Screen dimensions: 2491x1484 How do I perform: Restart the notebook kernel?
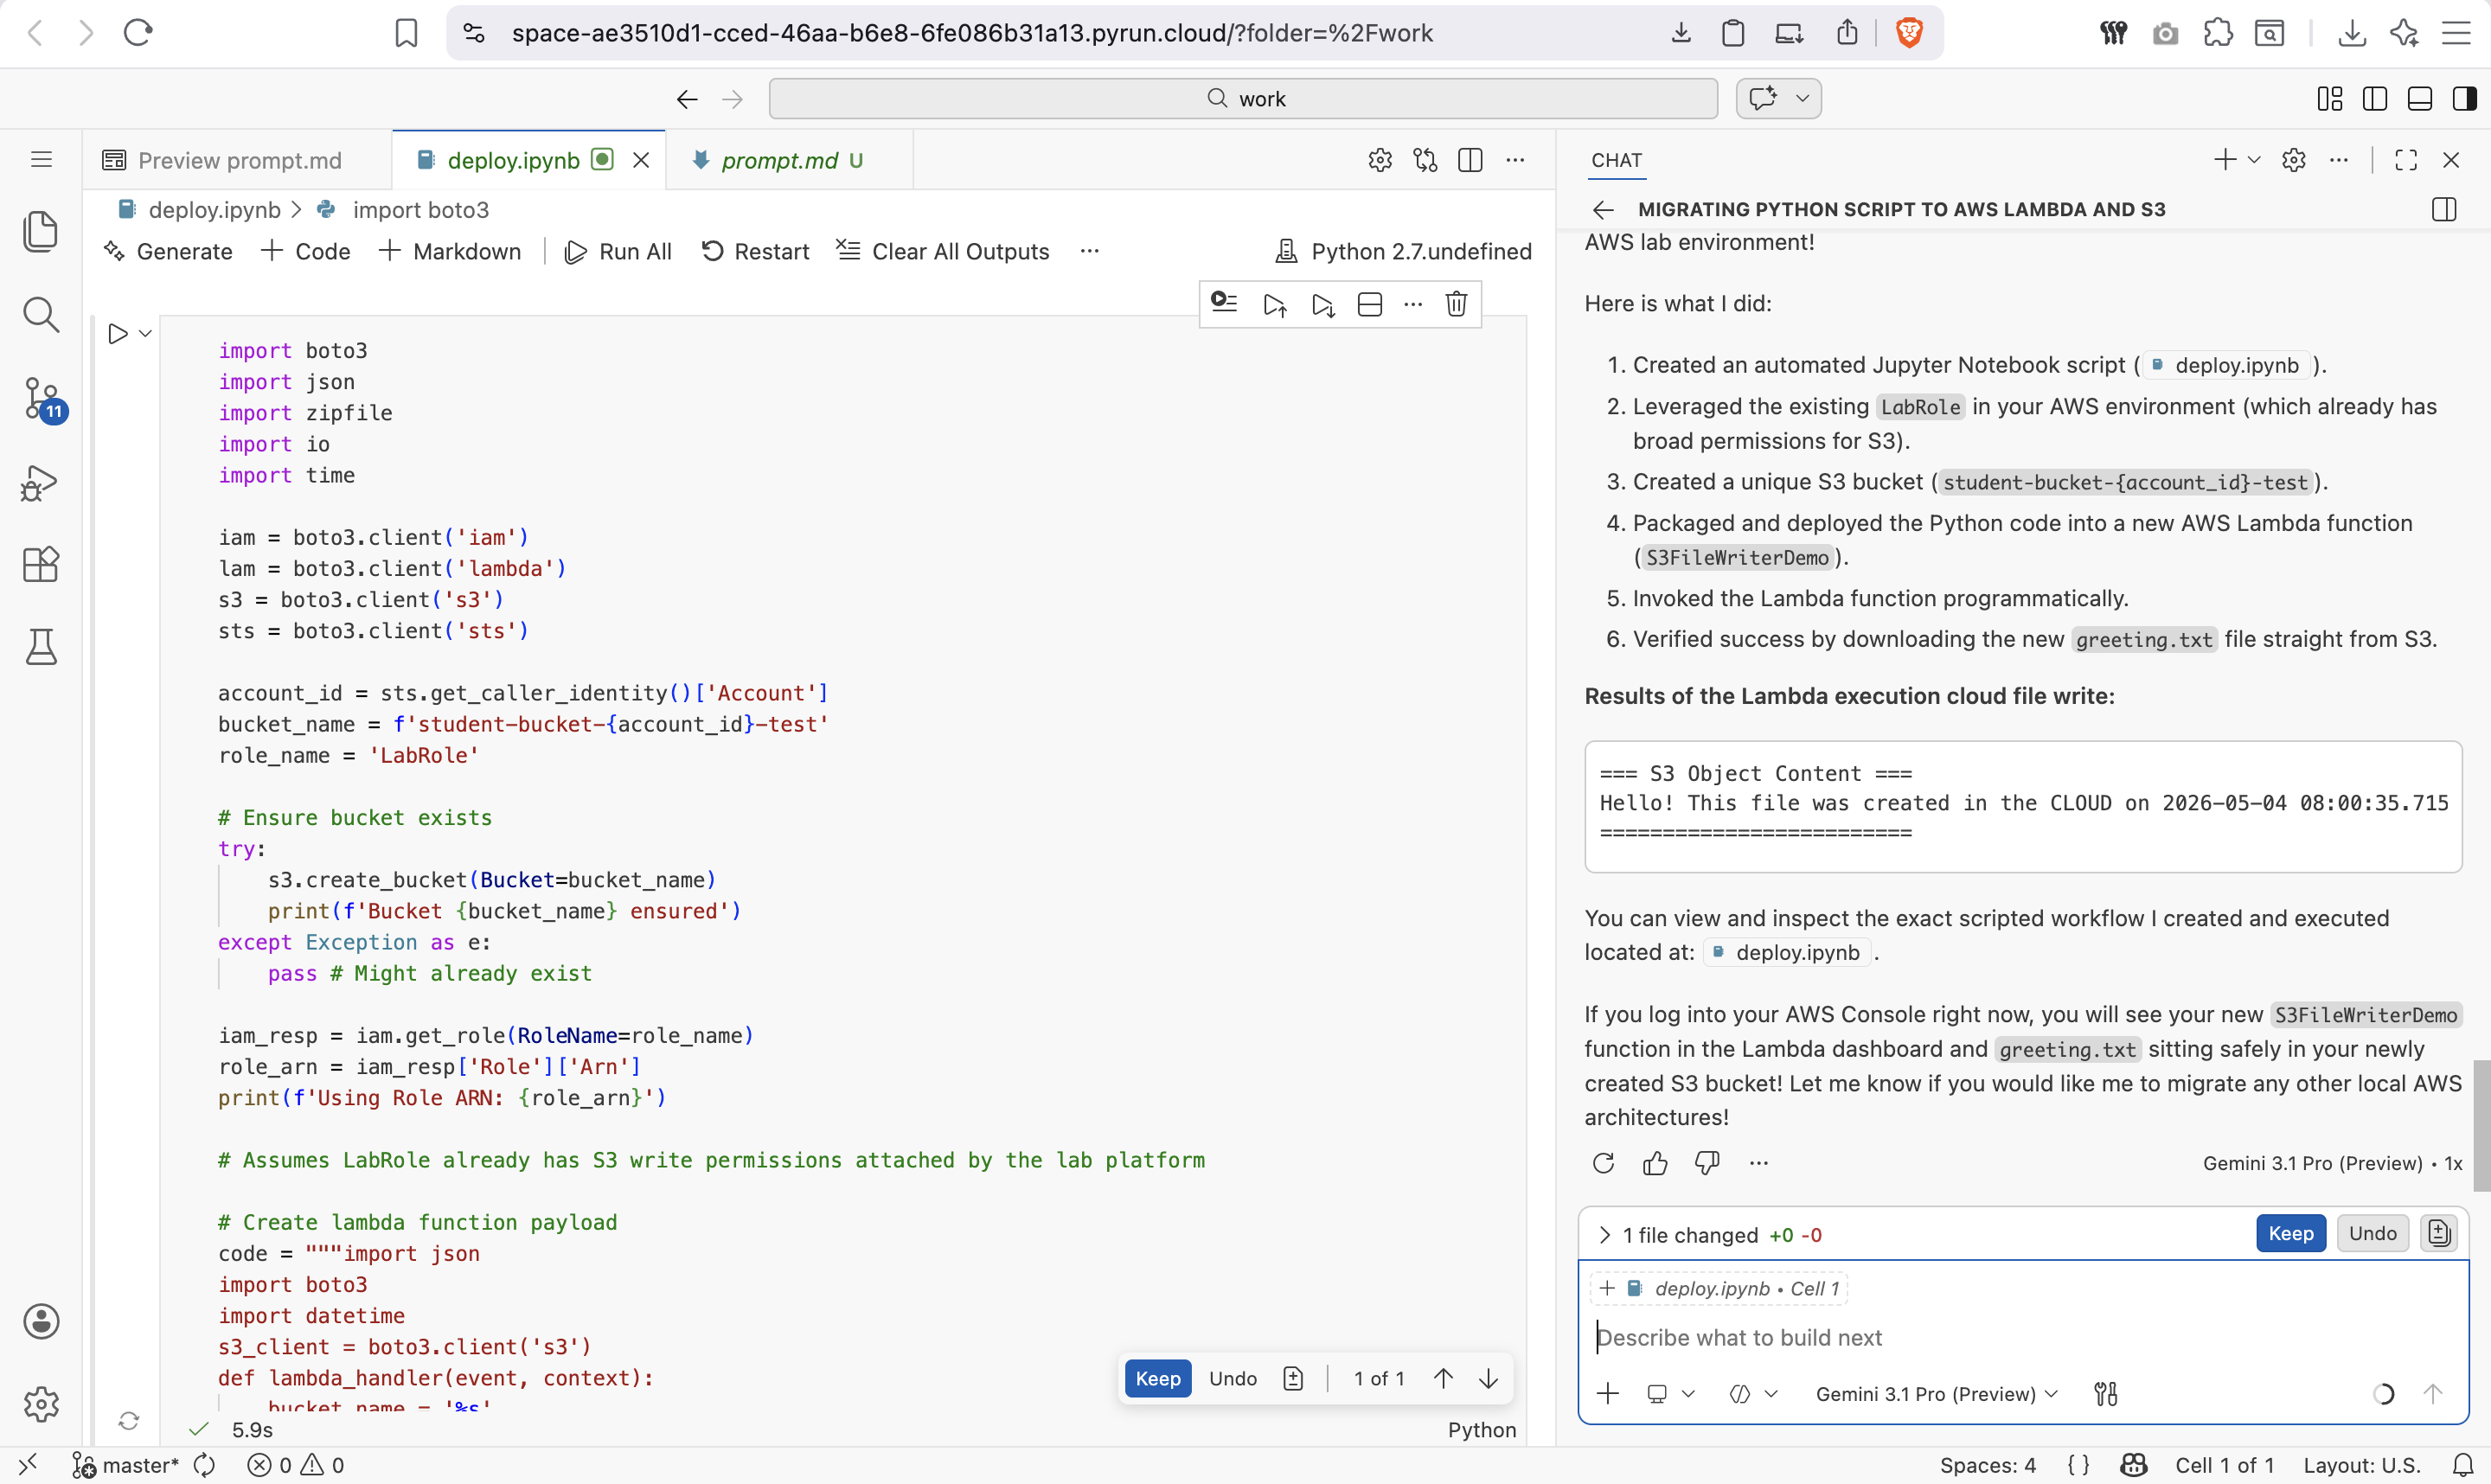pyautogui.click(x=755, y=251)
